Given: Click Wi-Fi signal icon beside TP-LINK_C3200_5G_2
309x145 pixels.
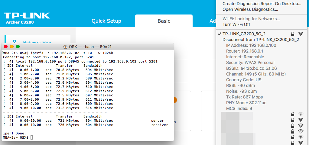Looking at the screenshot, I should pos(300,34).
